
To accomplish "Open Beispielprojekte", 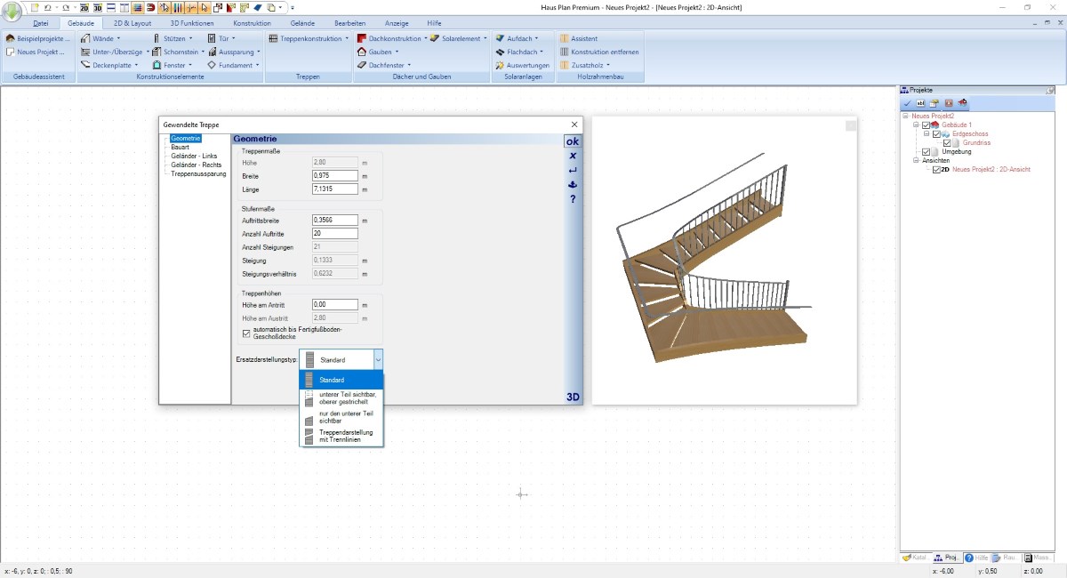I will point(39,39).
